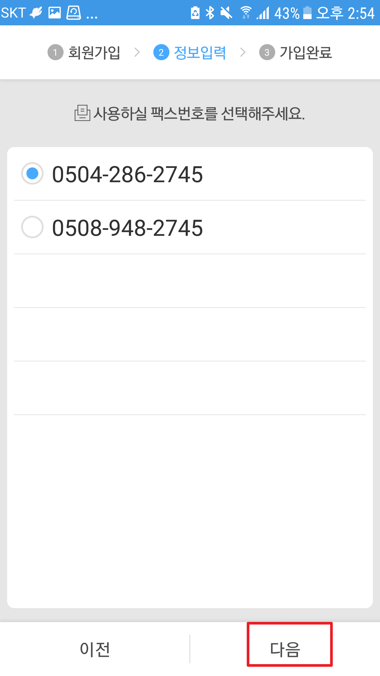Tap the 0504-286-2745 number text
The height and width of the screenshot is (676, 380).
(127, 174)
